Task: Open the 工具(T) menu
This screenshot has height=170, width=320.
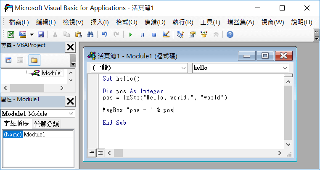Action: pos(210,22)
